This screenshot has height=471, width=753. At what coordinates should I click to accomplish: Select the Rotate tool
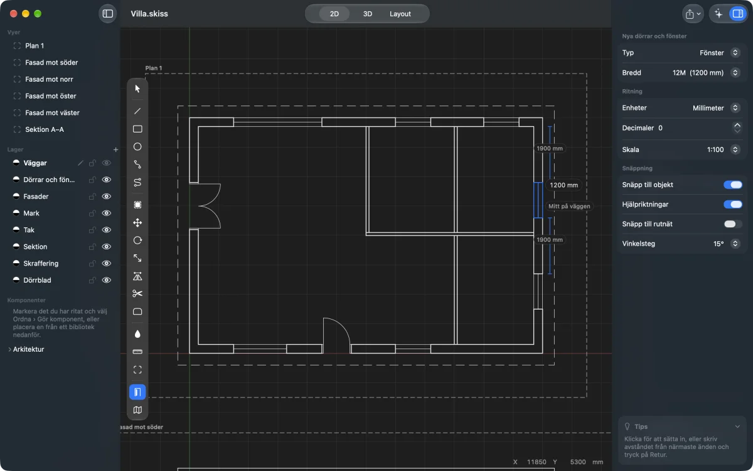pos(137,240)
